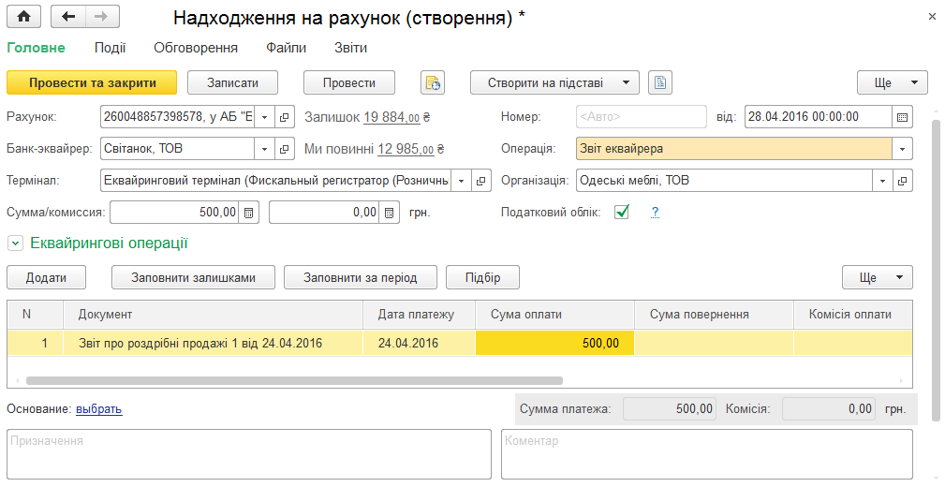Image resolution: width=945 pixels, height=487 pixels.
Task: Open the Організація item form icon
Action: click(902, 180)
